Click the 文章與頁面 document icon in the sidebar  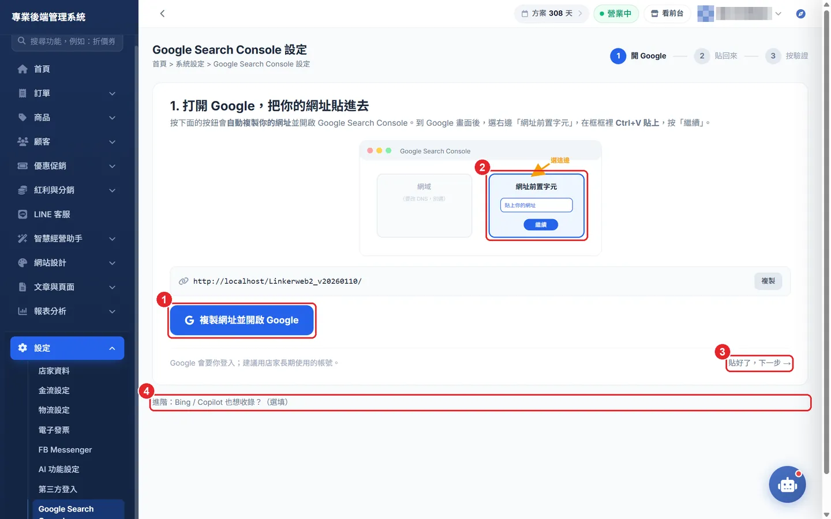(23, 287)
